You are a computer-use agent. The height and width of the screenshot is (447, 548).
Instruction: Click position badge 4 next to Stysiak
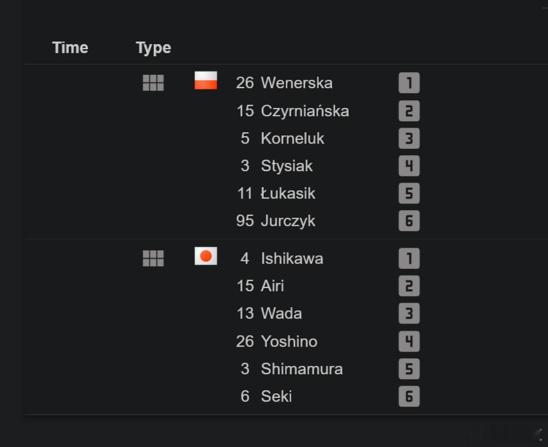point(409,165)
